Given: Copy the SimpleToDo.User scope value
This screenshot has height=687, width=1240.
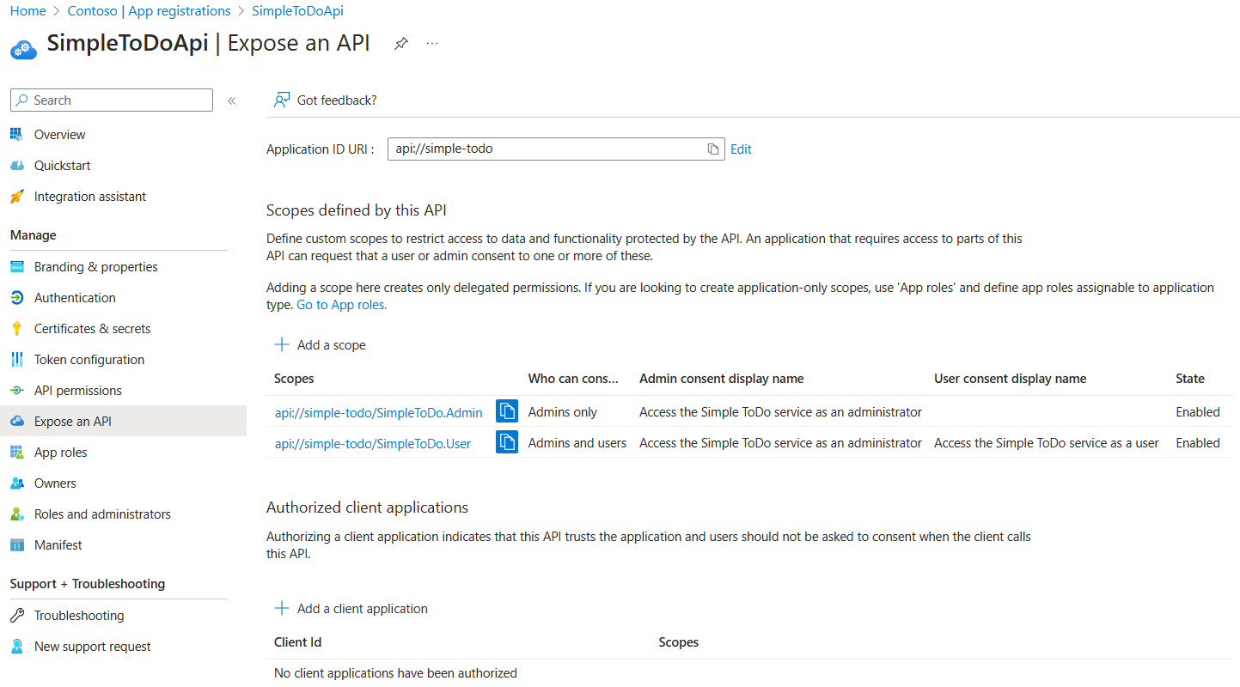Looking at the screenshot, I should coord(507,442).
